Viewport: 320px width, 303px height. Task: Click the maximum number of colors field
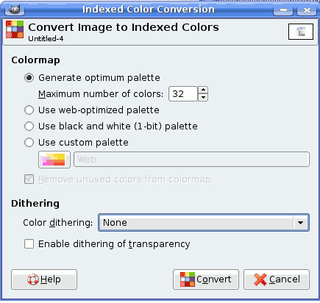coord(183,94)
